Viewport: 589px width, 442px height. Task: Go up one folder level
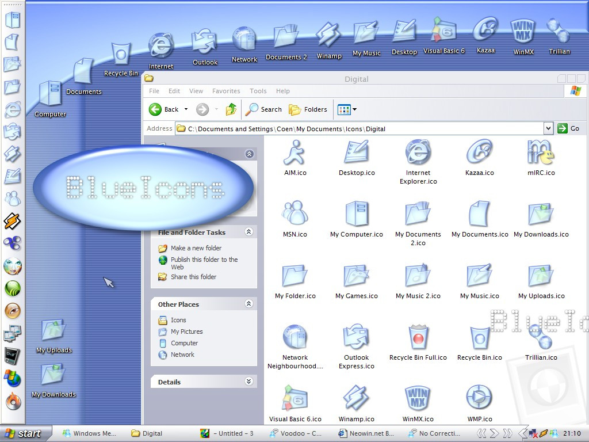coord(231,109)
